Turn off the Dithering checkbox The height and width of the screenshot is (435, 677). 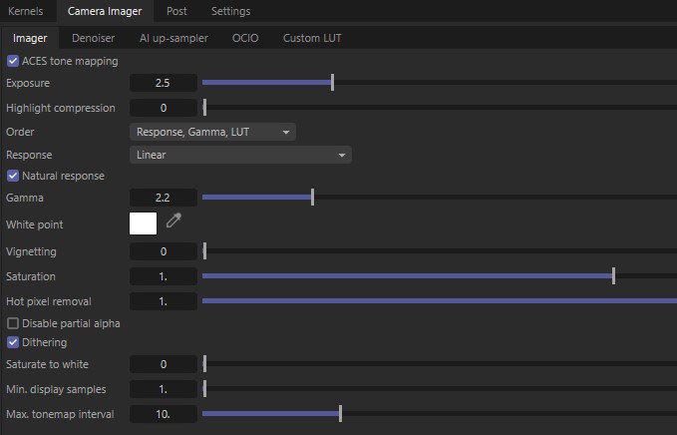pyautogui.click(x=13, y=342)
